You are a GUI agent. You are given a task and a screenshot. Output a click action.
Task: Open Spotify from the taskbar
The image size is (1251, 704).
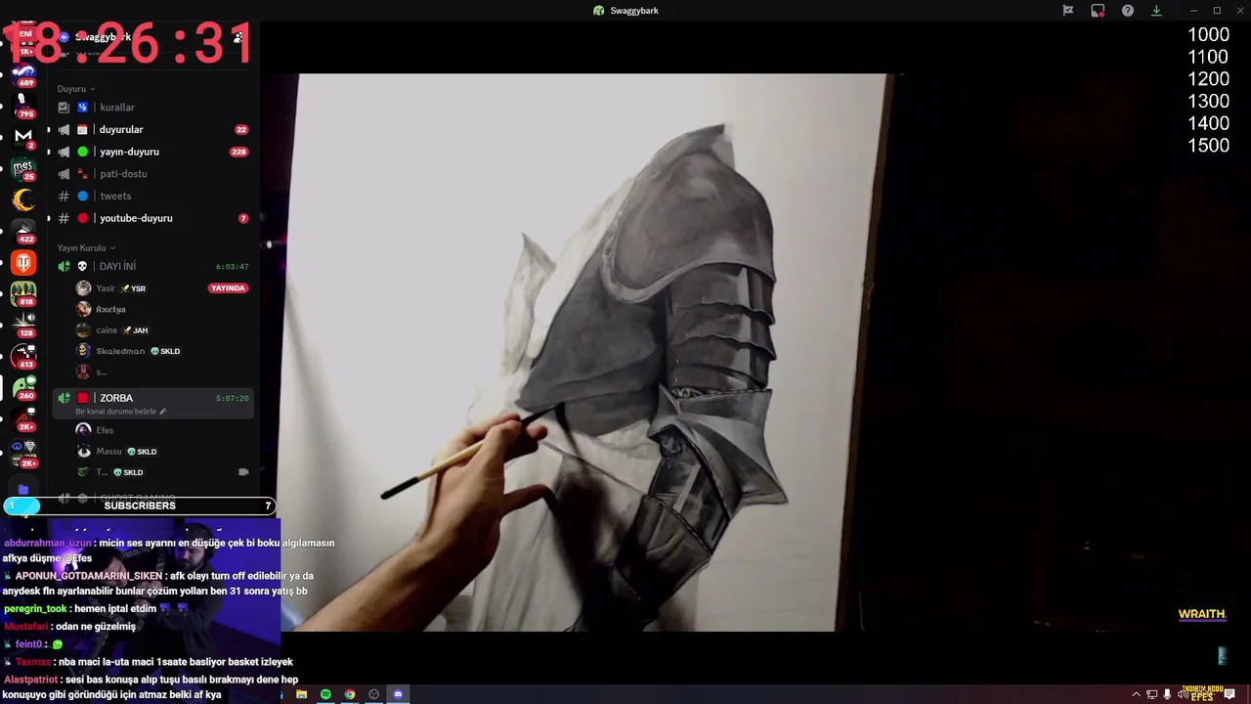pyautogui.click(x=325, y=694)
